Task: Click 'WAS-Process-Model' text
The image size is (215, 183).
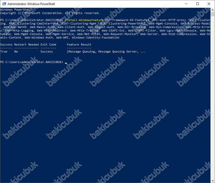Action: click(195, 23)
